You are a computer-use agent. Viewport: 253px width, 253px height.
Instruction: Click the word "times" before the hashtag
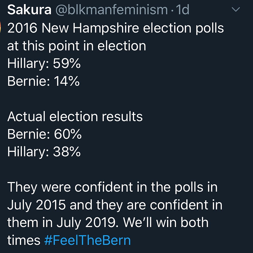pos(24,240)
